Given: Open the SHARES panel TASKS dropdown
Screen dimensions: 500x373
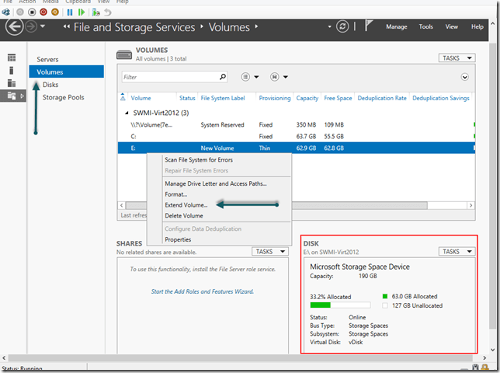Looking at the screenshot, I should 270,252.
